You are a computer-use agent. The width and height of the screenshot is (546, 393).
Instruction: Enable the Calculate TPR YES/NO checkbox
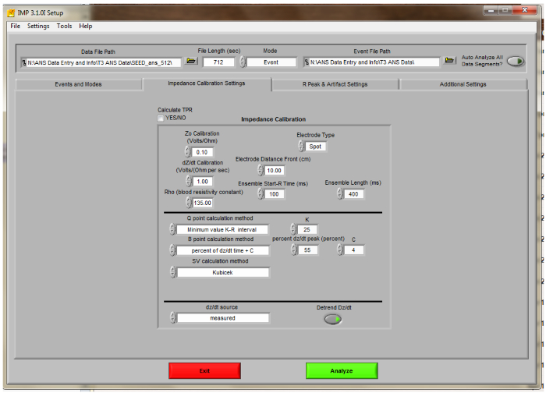161,119
